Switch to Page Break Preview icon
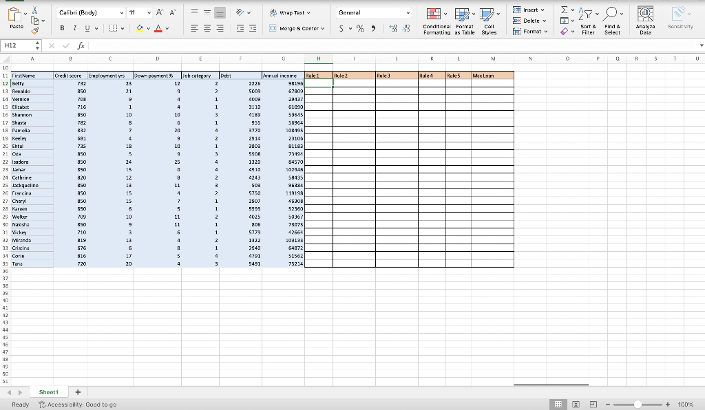Image resolution: width=705 pixels, height=410 pixels. coord(593,404)
